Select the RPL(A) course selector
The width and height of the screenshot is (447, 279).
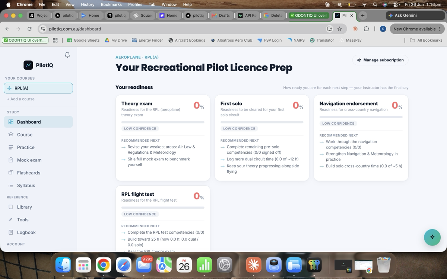(x=38, y=88)
